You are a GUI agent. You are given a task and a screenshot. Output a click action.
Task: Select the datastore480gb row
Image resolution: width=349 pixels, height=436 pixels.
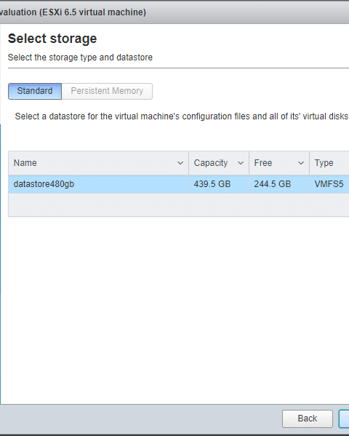(x=179, y=184)
